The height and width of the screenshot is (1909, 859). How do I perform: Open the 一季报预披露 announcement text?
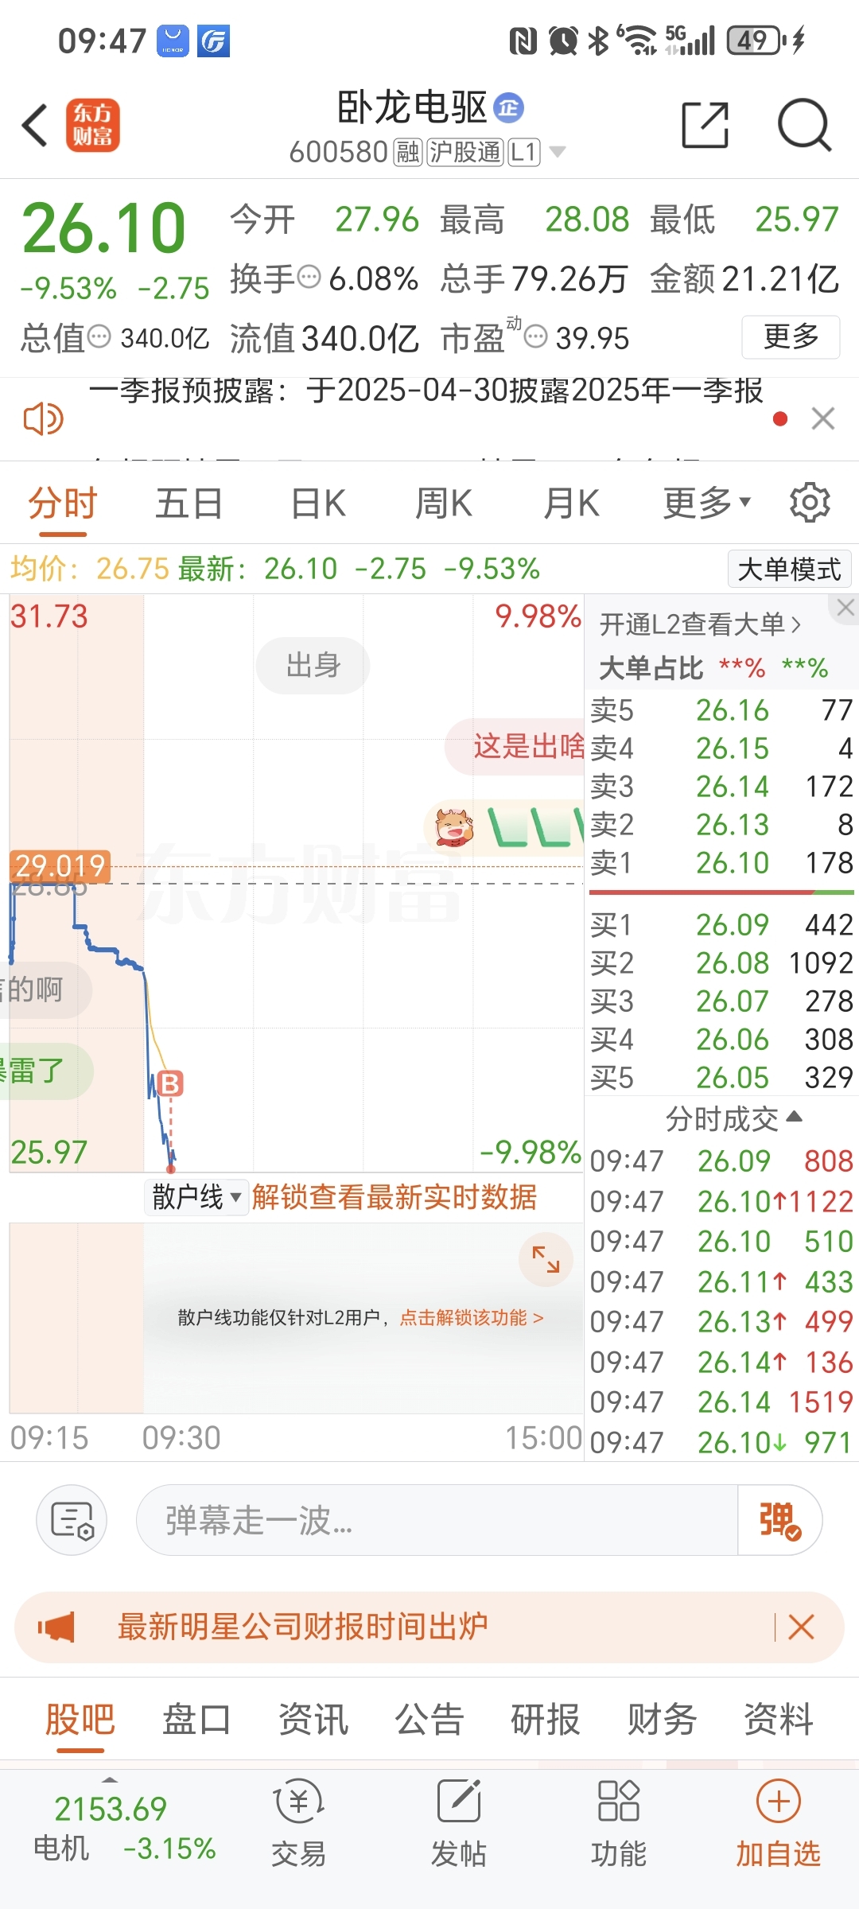[426, 391]
